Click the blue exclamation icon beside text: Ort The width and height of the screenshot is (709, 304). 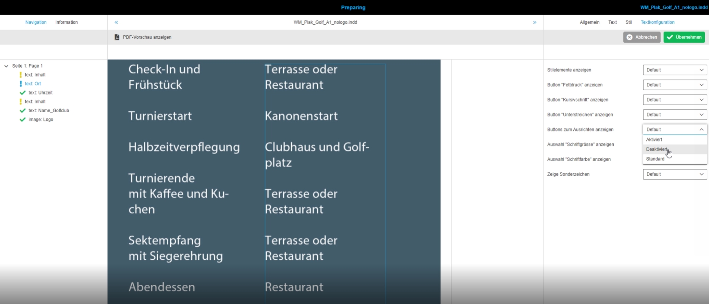click(21, 84)
